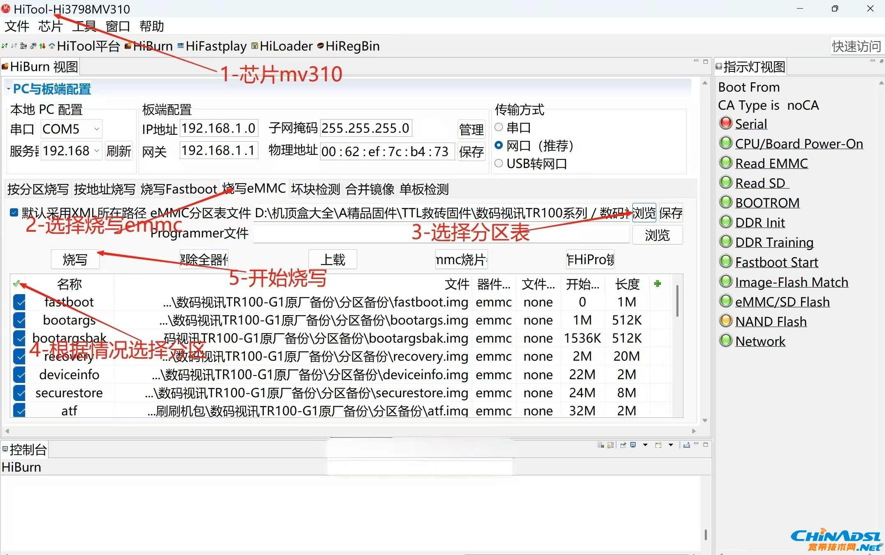Click the red-green transfer arrows toolbar icon
The width and height of the screenshot is (885, 555).
coord(42,46)
